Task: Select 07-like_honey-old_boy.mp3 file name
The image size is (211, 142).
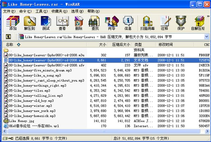Action: [31, 101]
